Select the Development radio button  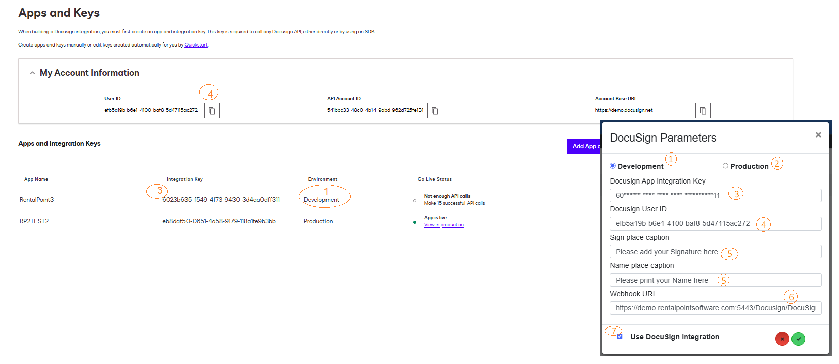point(613,166)
